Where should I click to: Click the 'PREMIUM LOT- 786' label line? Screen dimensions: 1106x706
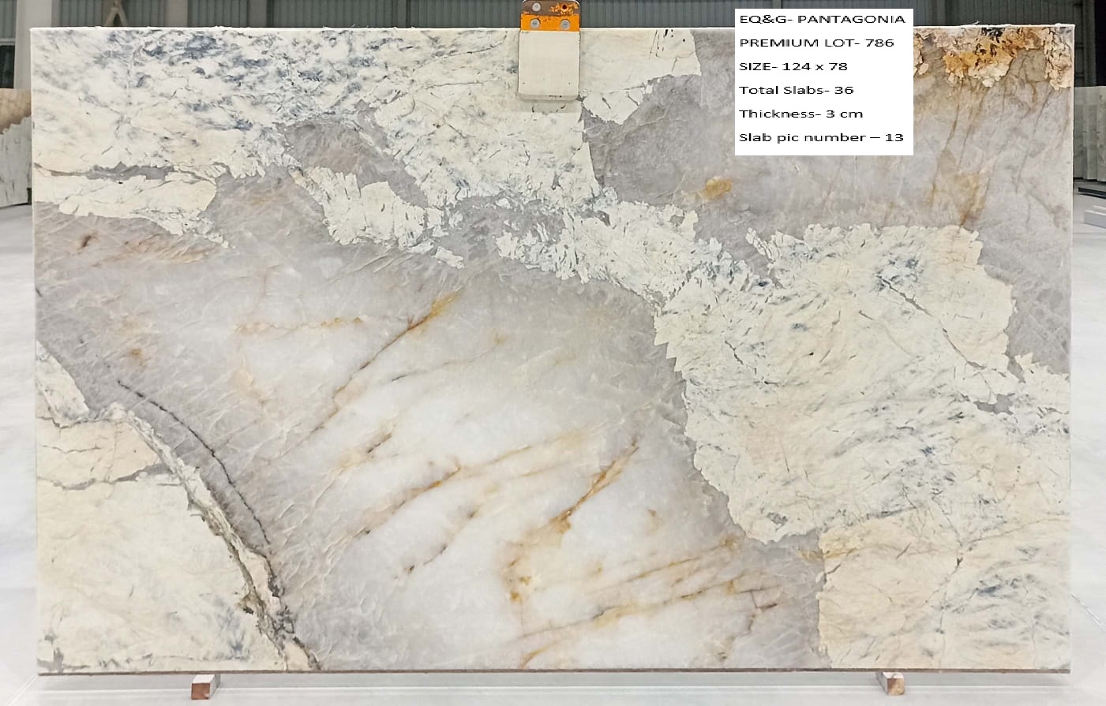(x=816, y=43)
